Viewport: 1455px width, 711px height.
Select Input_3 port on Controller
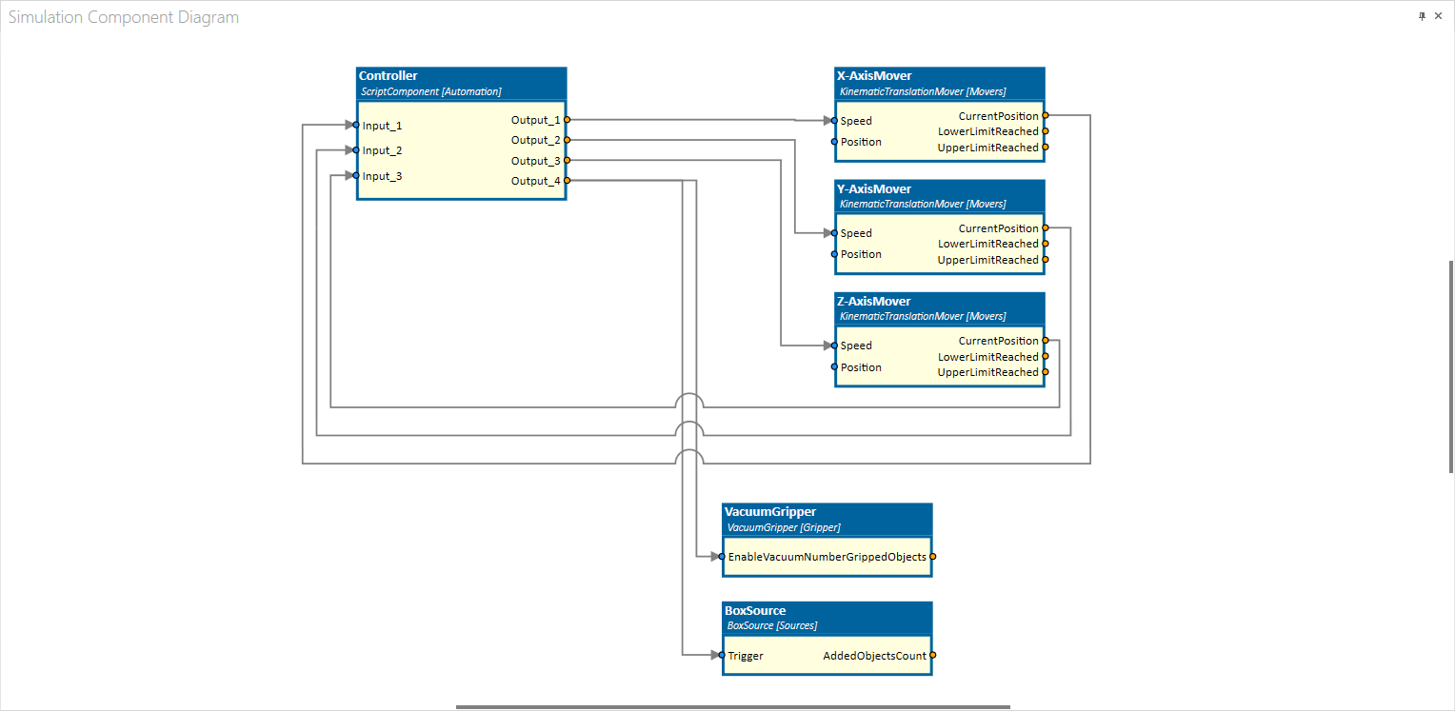[x=356, y=176]
